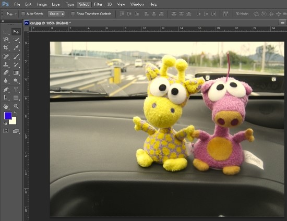Select the Brush tool

(16, 56)
